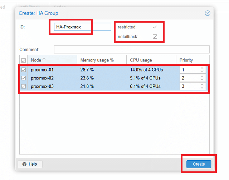Increase proxmox-03 priority with up arrow

coord(202,85)
